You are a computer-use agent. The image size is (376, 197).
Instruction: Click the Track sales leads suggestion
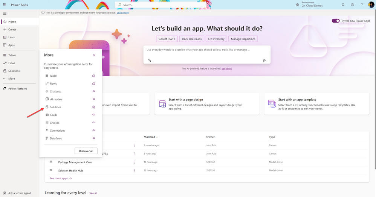192,39
